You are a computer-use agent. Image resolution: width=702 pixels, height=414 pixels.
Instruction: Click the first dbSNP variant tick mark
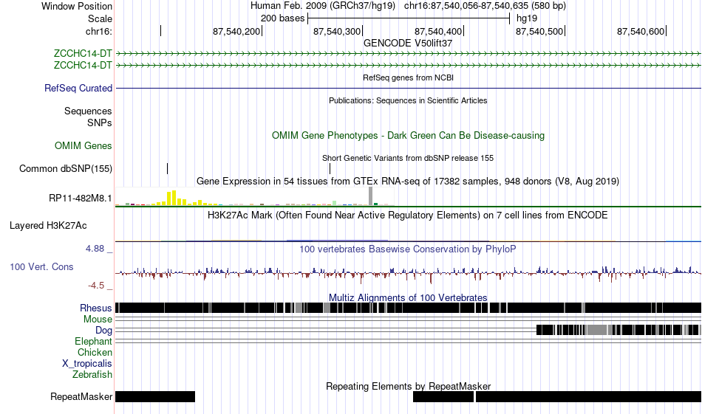(168, 168)
